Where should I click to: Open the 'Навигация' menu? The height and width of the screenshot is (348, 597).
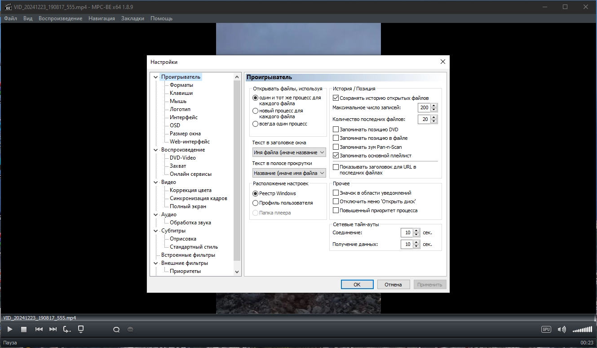click(x=102, y=18)
